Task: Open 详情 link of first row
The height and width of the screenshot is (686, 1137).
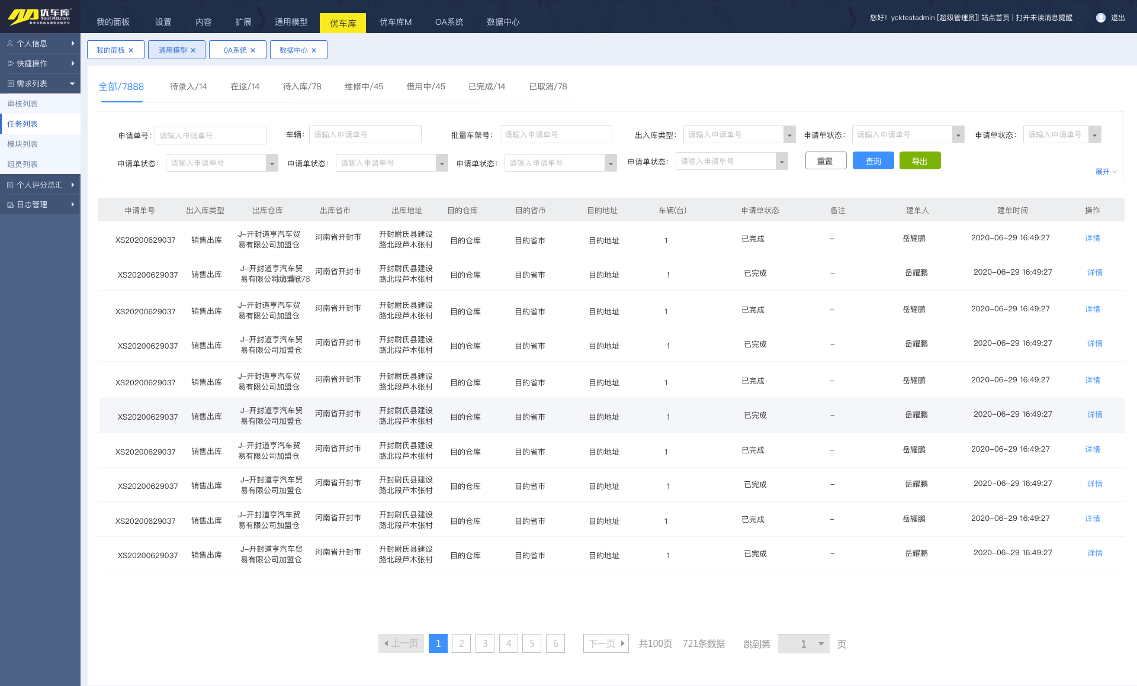Action: point(1092,238)
